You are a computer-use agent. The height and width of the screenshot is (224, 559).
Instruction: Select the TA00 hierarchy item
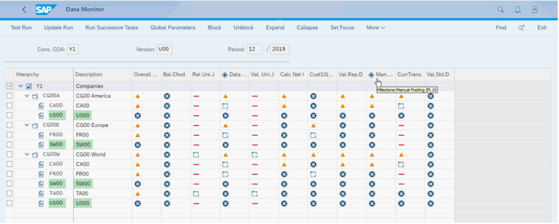[56, 193]
